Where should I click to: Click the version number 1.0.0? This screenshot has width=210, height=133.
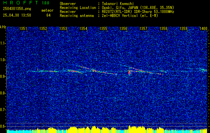[45, 3]
